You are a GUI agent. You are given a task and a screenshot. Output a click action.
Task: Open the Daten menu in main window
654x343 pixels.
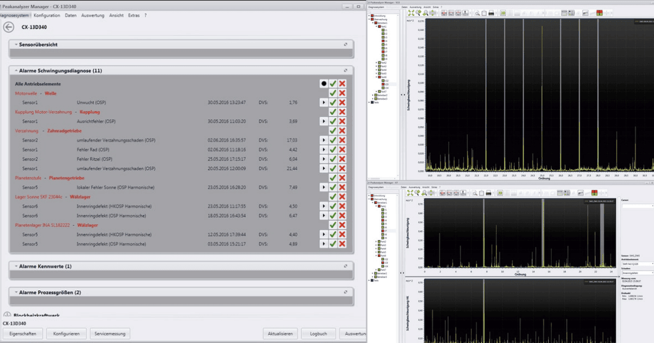pyautogui.click(x=70, y=16)
